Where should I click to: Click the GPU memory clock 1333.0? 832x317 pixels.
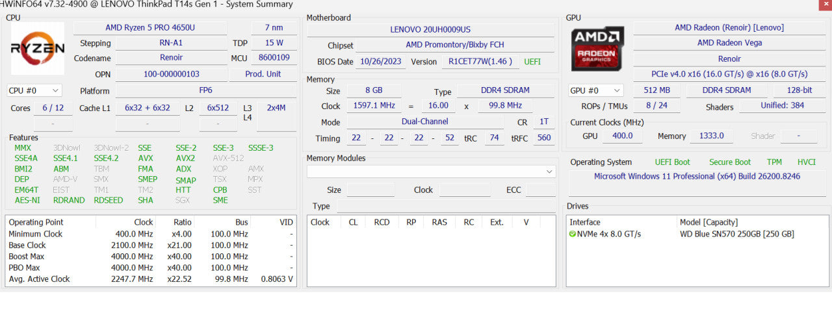[x=713, y=136]
